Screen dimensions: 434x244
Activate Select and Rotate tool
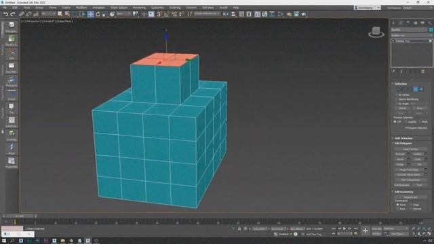pyautogui.click(x=98, y=14)
